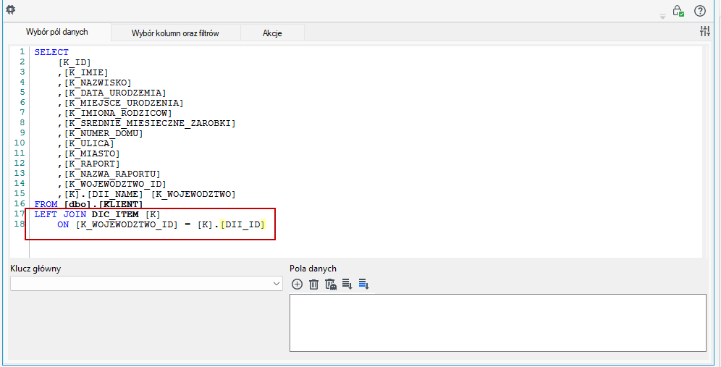Open the Klucz główny combo box
Viewport: 721px width, 367px height.
point(146,283)
